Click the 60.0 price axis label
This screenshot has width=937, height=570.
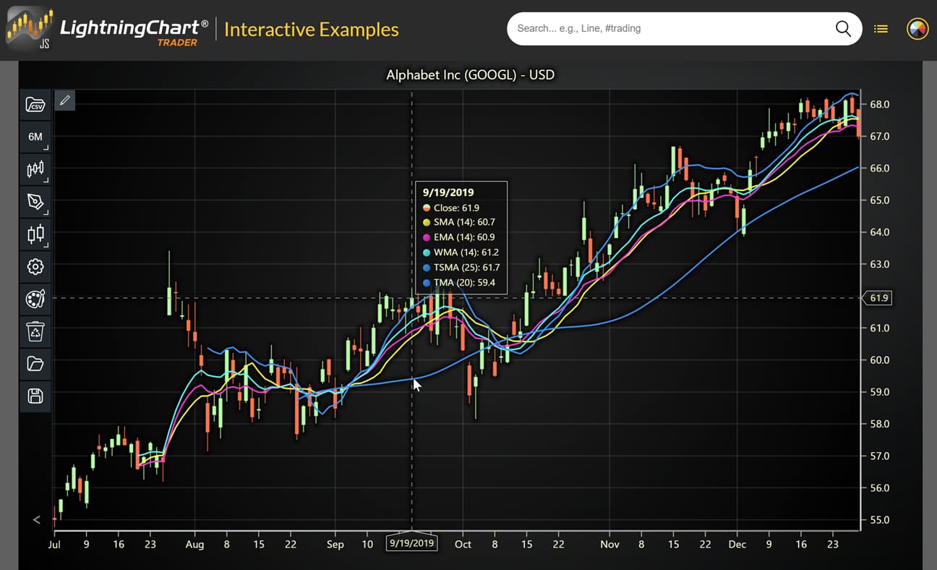(x=879, y=360)
